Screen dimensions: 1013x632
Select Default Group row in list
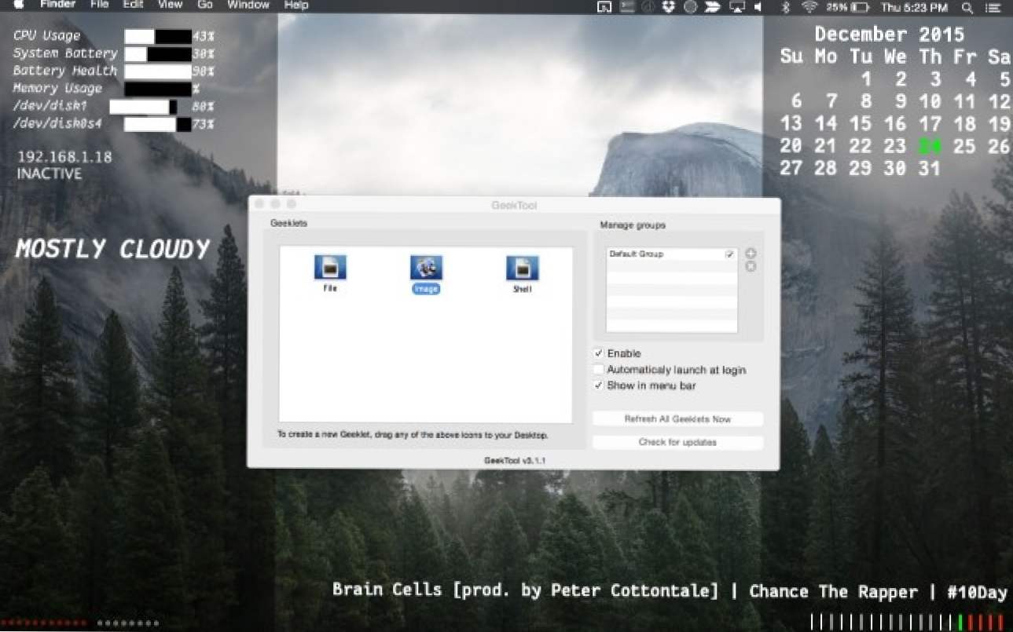(672, 254)
